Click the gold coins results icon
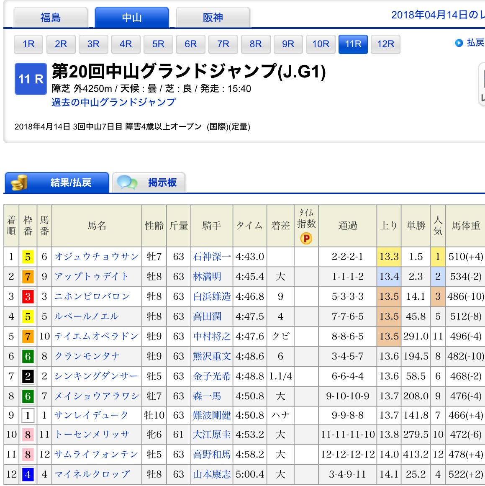Screen dimensions: 485x486 pyautogui.click(x=19, y=183)
